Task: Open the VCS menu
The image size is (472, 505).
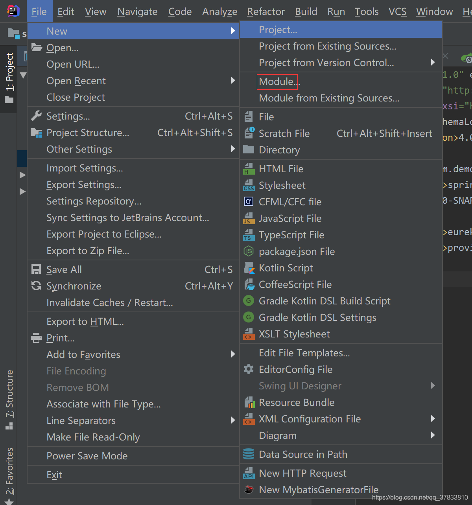Action: (397, 11)
